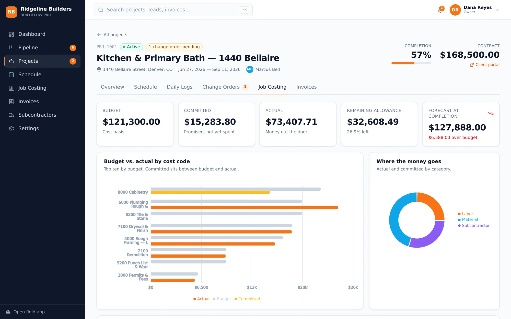The height and width of the screenshot is (319, 511).
Task: Click the PRJ-1001 project ID
Action: pyautogui.click(x=107, y=47)
